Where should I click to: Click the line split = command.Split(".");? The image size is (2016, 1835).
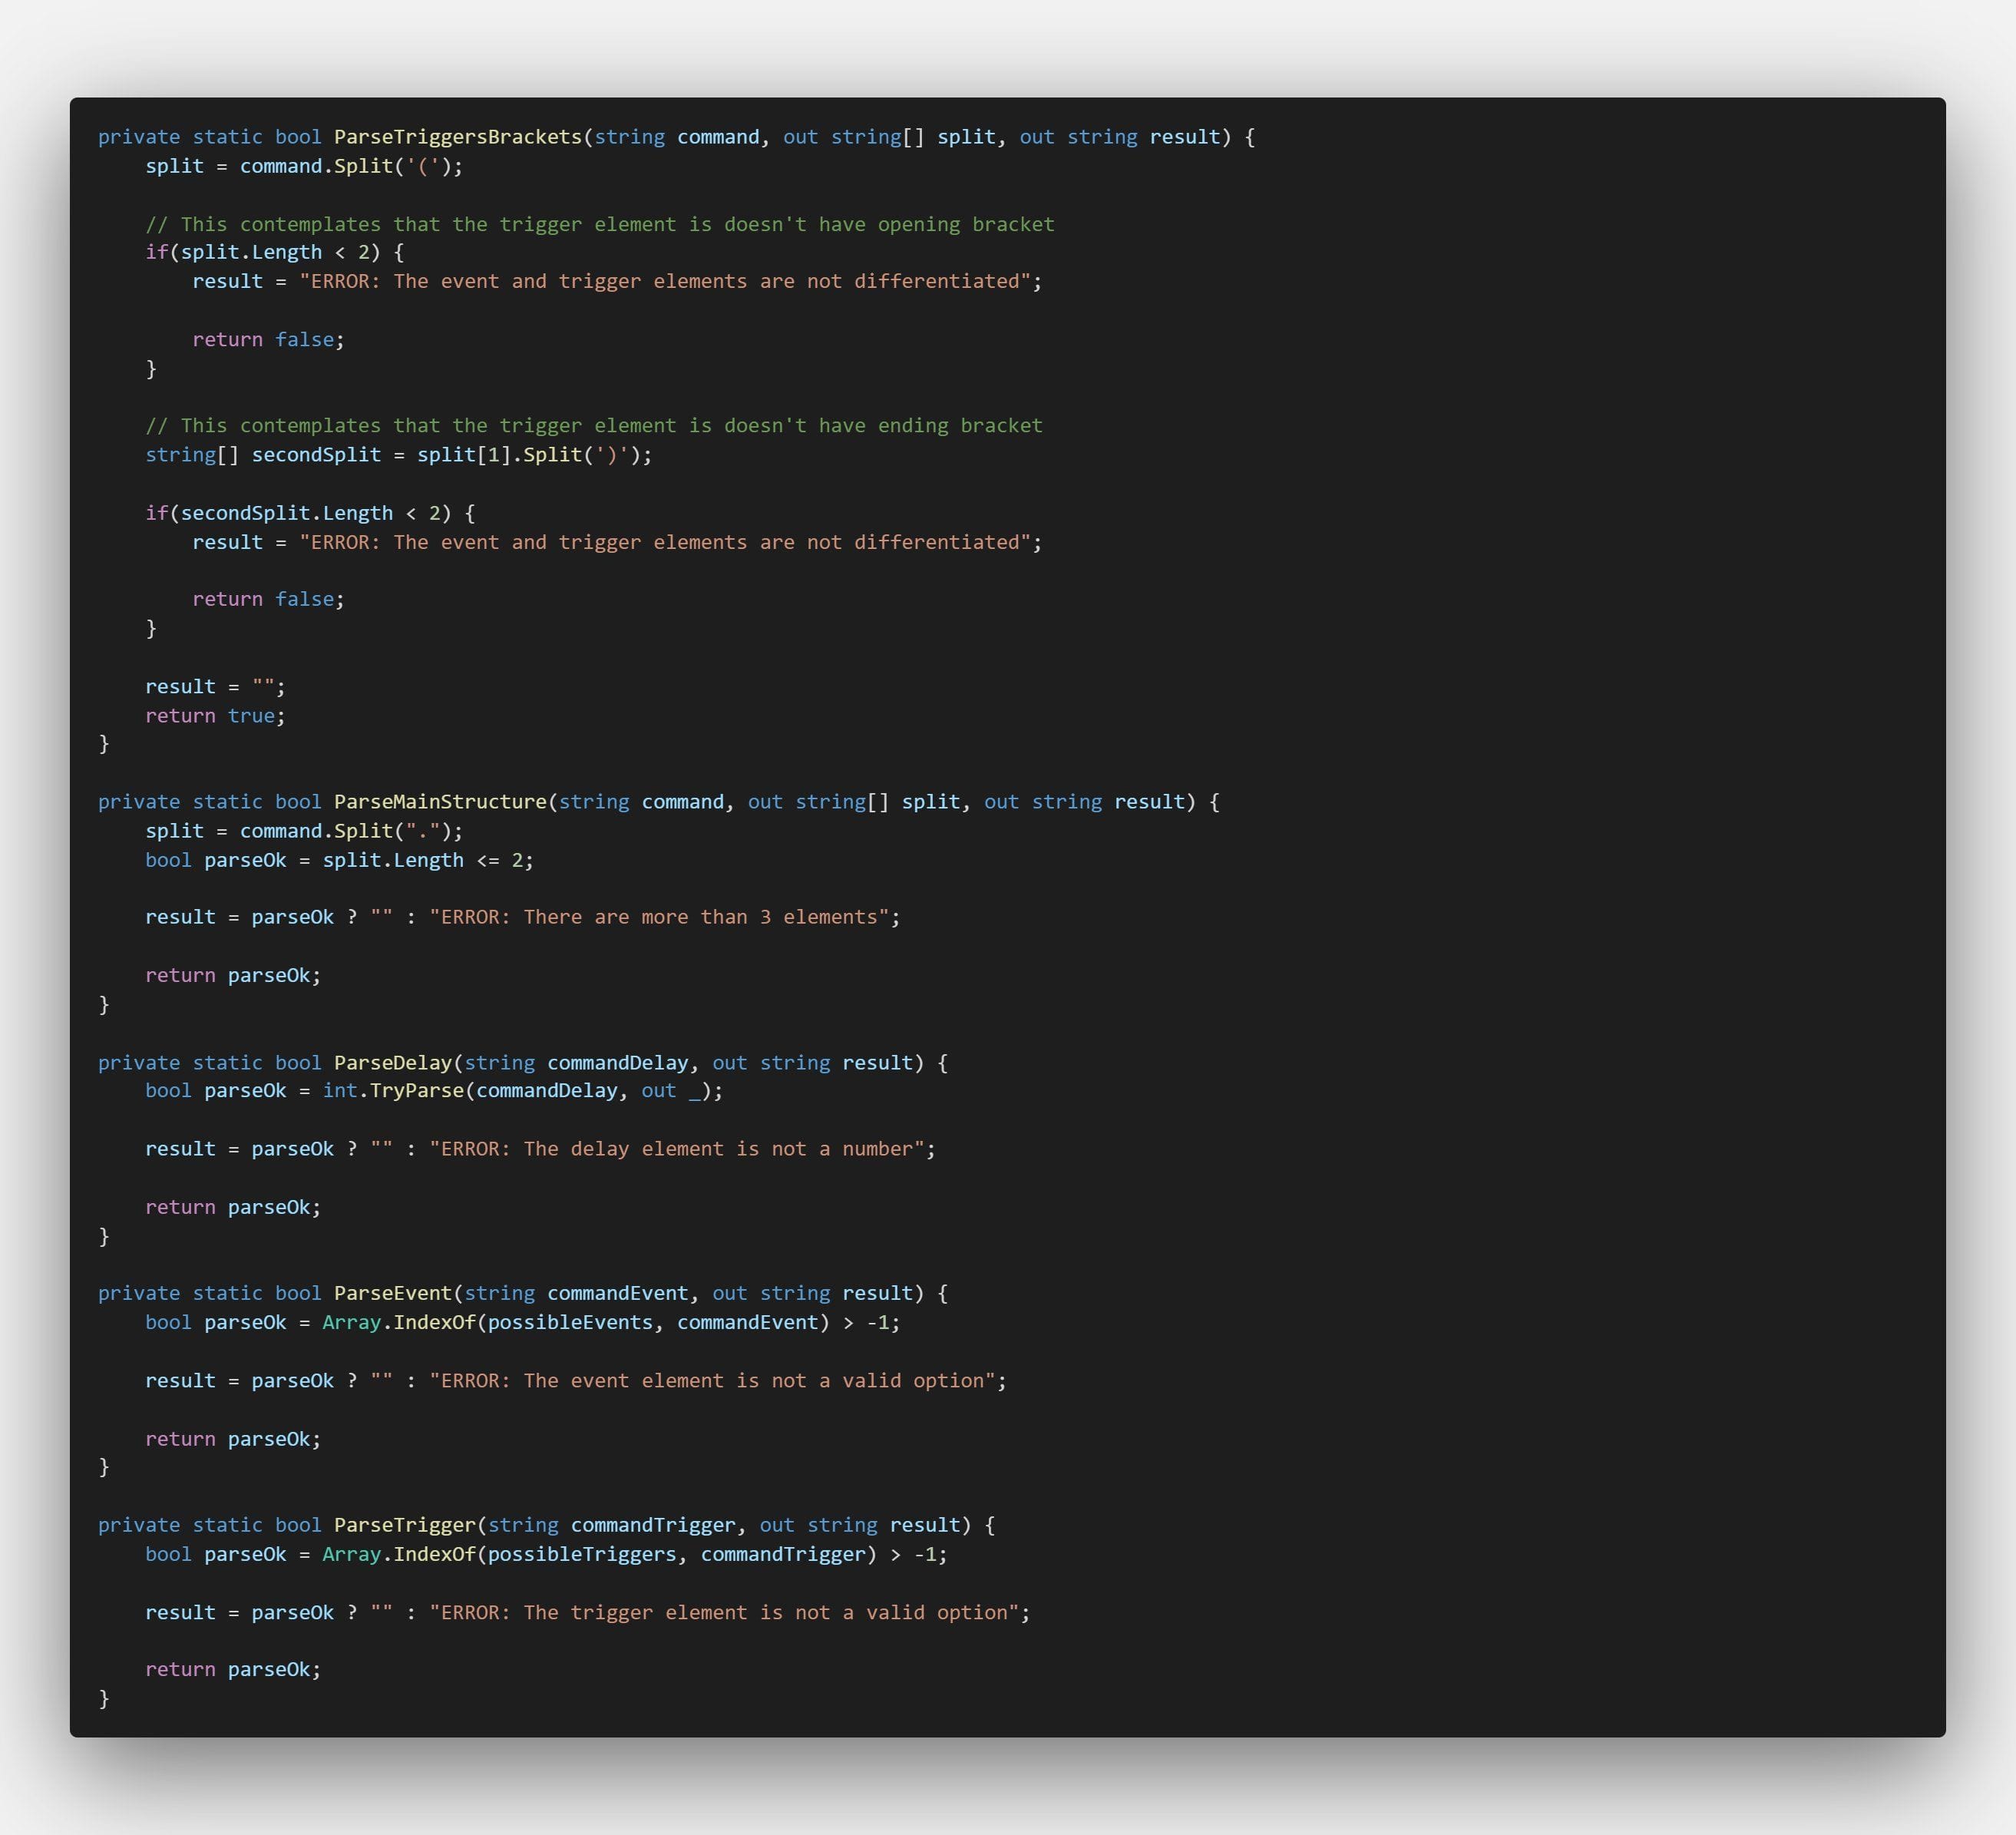(x=304, y=831)
